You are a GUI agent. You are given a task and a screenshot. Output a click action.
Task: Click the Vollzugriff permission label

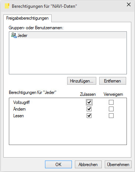pyautogui.click(x=21, y=102)
